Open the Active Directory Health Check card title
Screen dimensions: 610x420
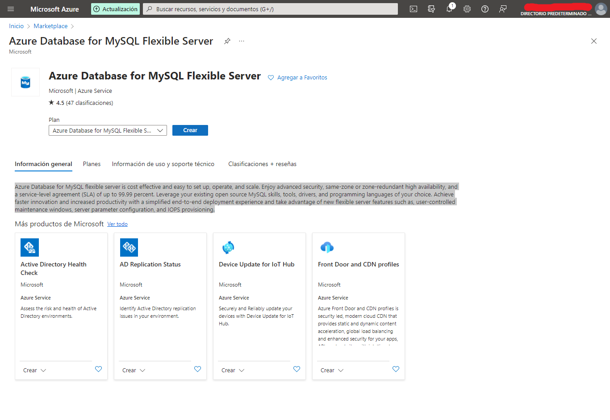pyautogui.click(x=54, y=269)
